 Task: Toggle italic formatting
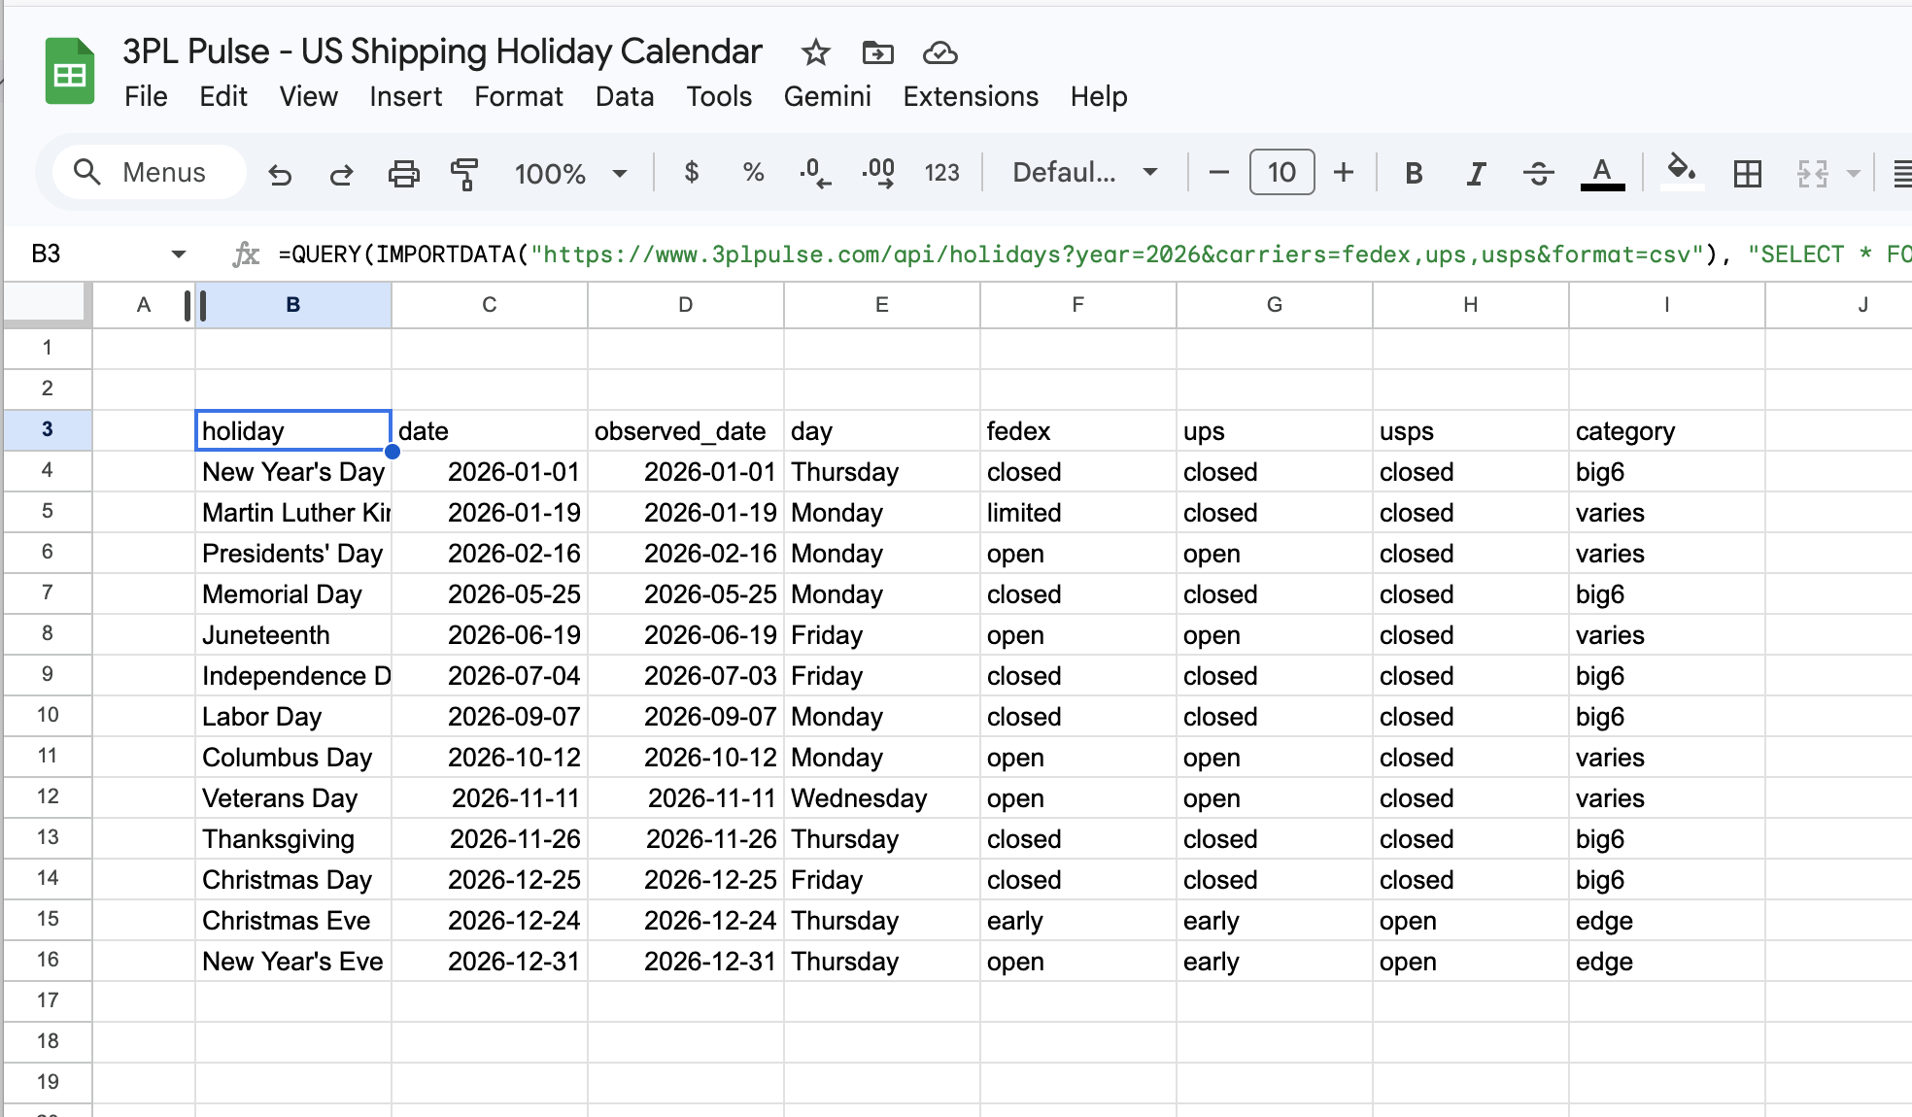coord(1475,173)
